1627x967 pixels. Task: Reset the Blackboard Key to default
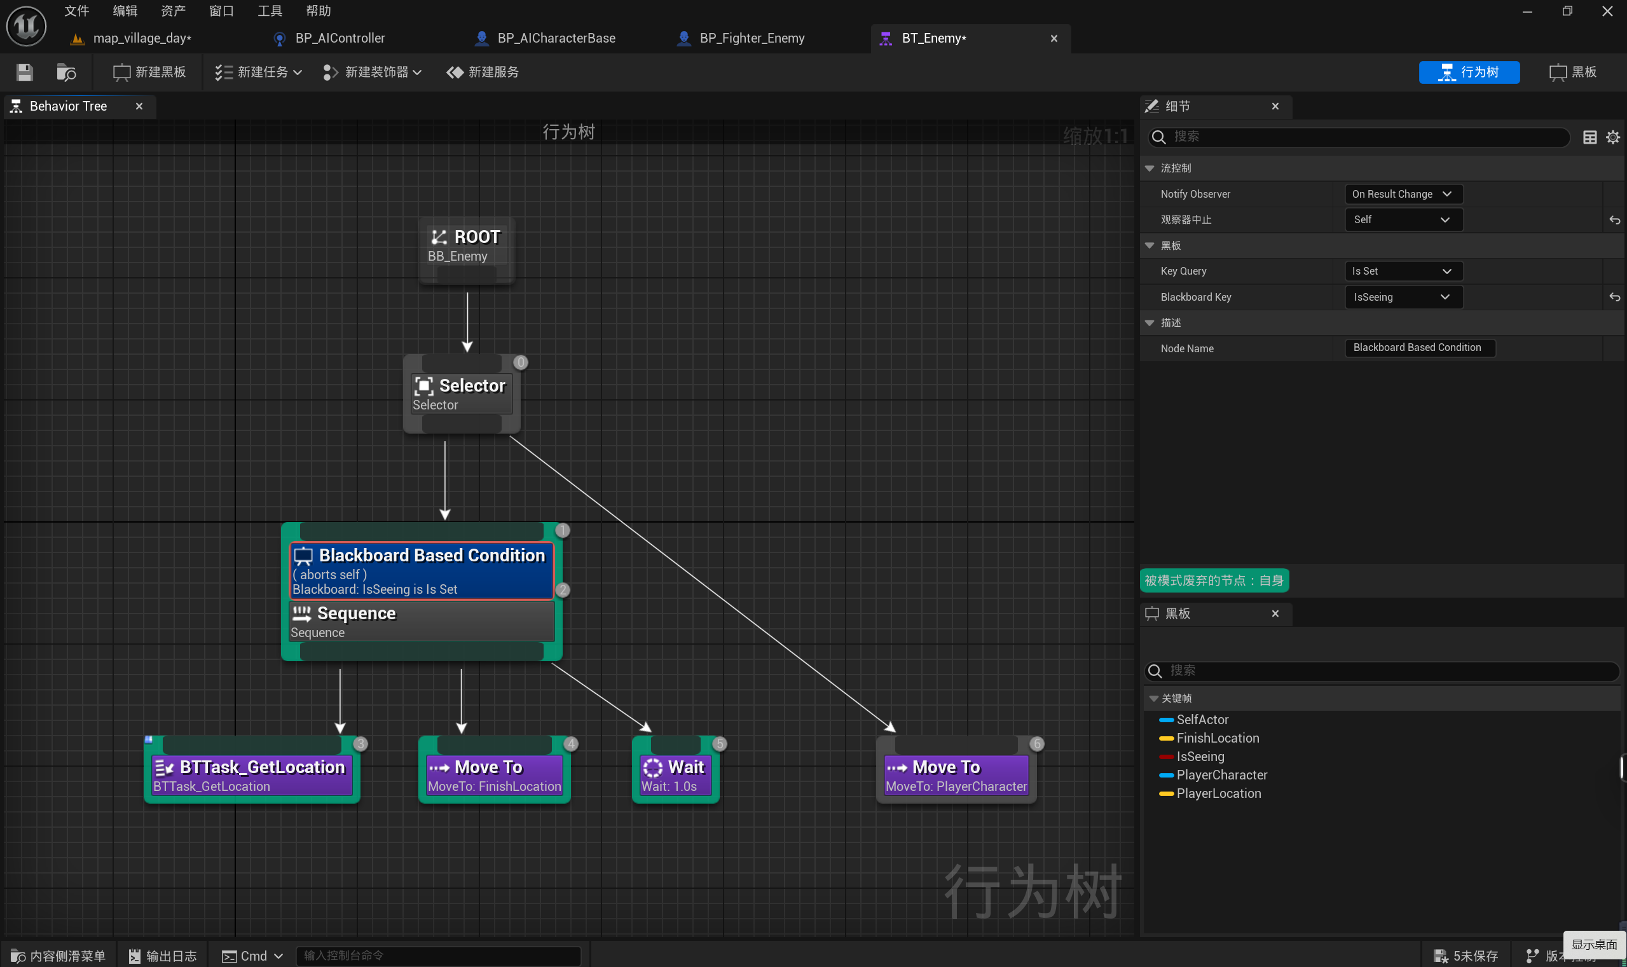tap(1615, 297)
